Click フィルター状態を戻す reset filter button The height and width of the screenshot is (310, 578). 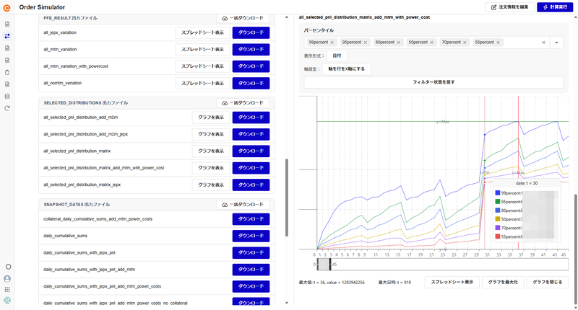(433, 82)
